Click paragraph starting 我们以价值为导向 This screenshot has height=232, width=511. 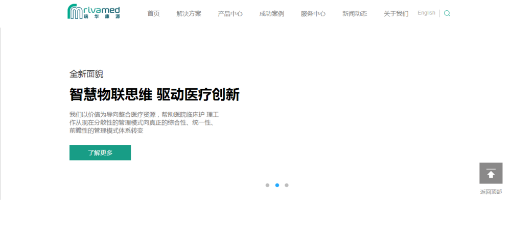[x=144, y=123]
